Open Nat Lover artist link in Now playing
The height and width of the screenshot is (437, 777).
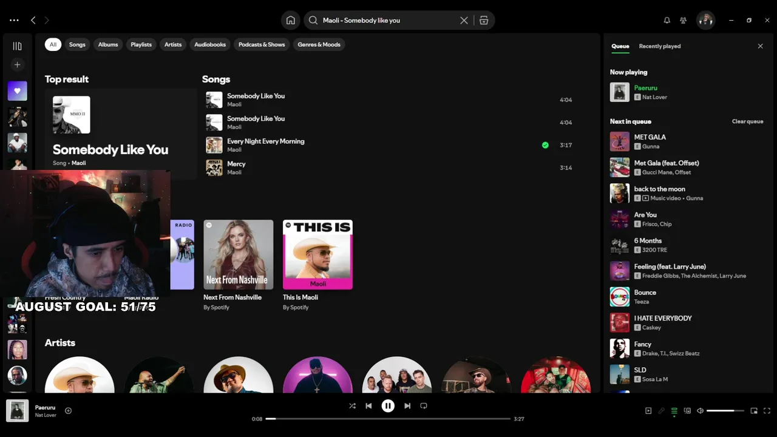(655, 97)
